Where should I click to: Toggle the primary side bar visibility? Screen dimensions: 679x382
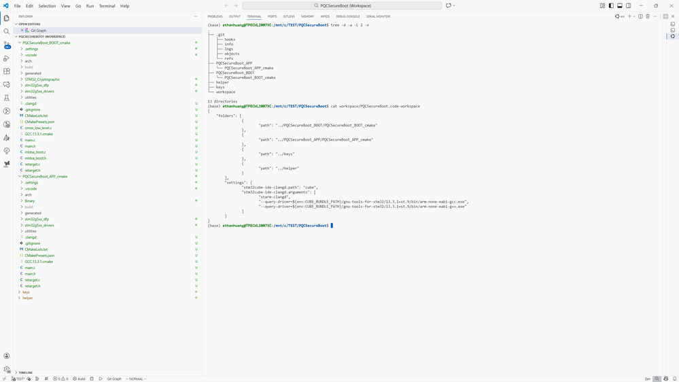[x=611, y=5]
